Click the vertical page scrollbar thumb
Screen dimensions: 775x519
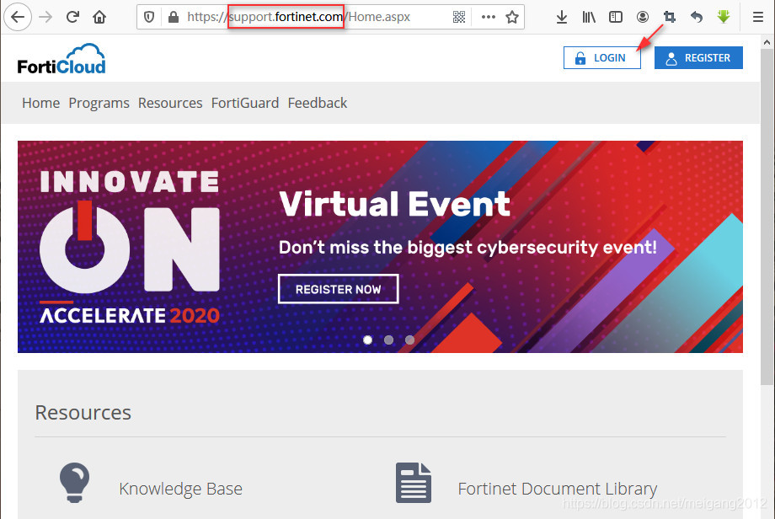pos(767,216)
